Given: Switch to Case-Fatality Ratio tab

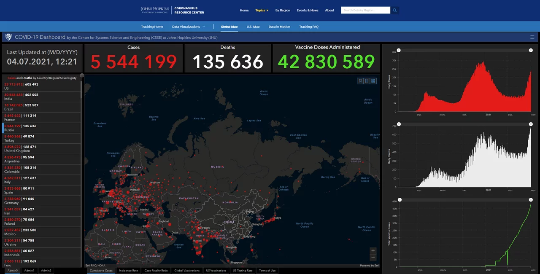Looking at the screenshot, I should [156, 271].
